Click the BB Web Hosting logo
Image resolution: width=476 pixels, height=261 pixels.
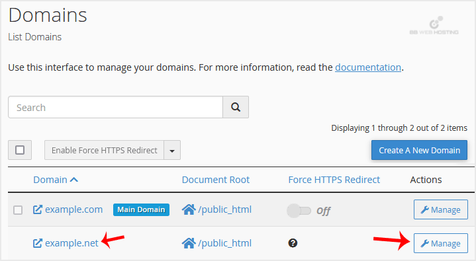point(434,26)
